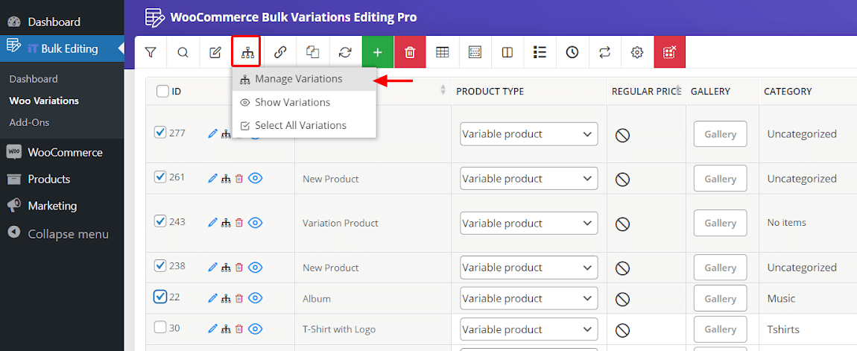Click the dotted calendar grid toolbar icon
Image resolution: width=857 pixels, height=351 pixels.
(475, 52)
